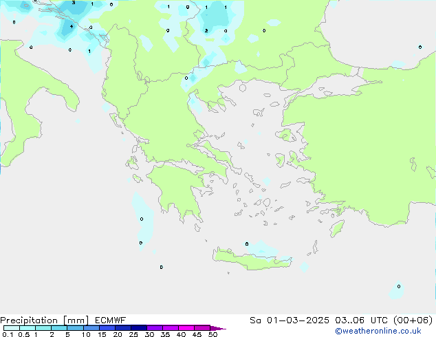Pick the 0.5–1 mm legend swatch
This screenshot has width=436, height=337.
pos(28,328)
